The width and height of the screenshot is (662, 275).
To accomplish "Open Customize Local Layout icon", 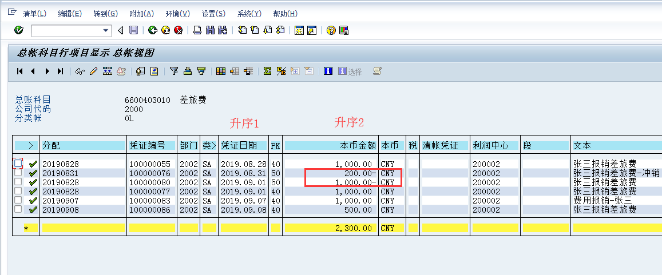I will (344, 30).
